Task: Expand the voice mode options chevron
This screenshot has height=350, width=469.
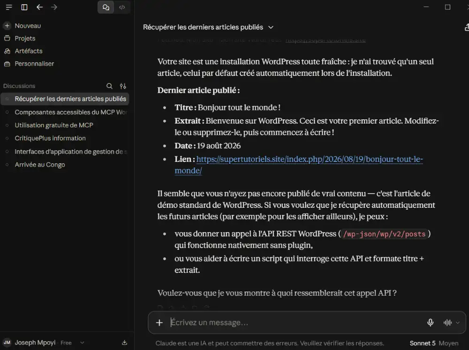Action: [458, 322]
